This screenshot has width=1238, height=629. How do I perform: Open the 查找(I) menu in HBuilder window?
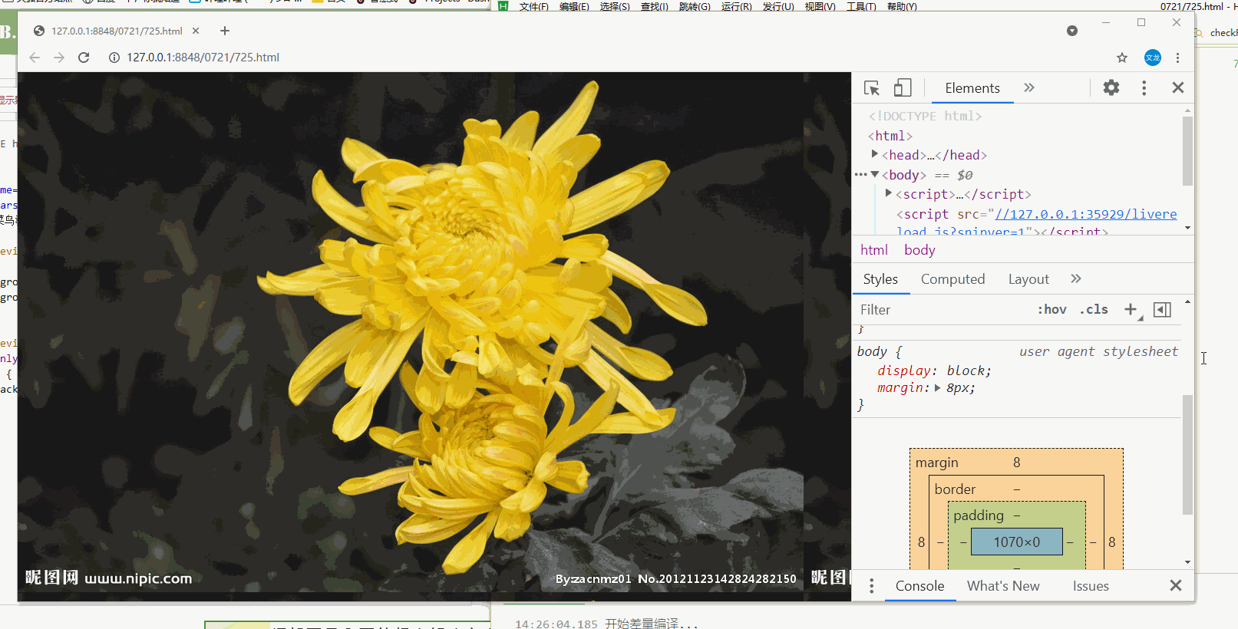tap(655, 7)
